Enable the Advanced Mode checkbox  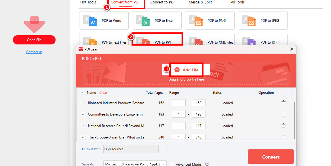[172, 164]
